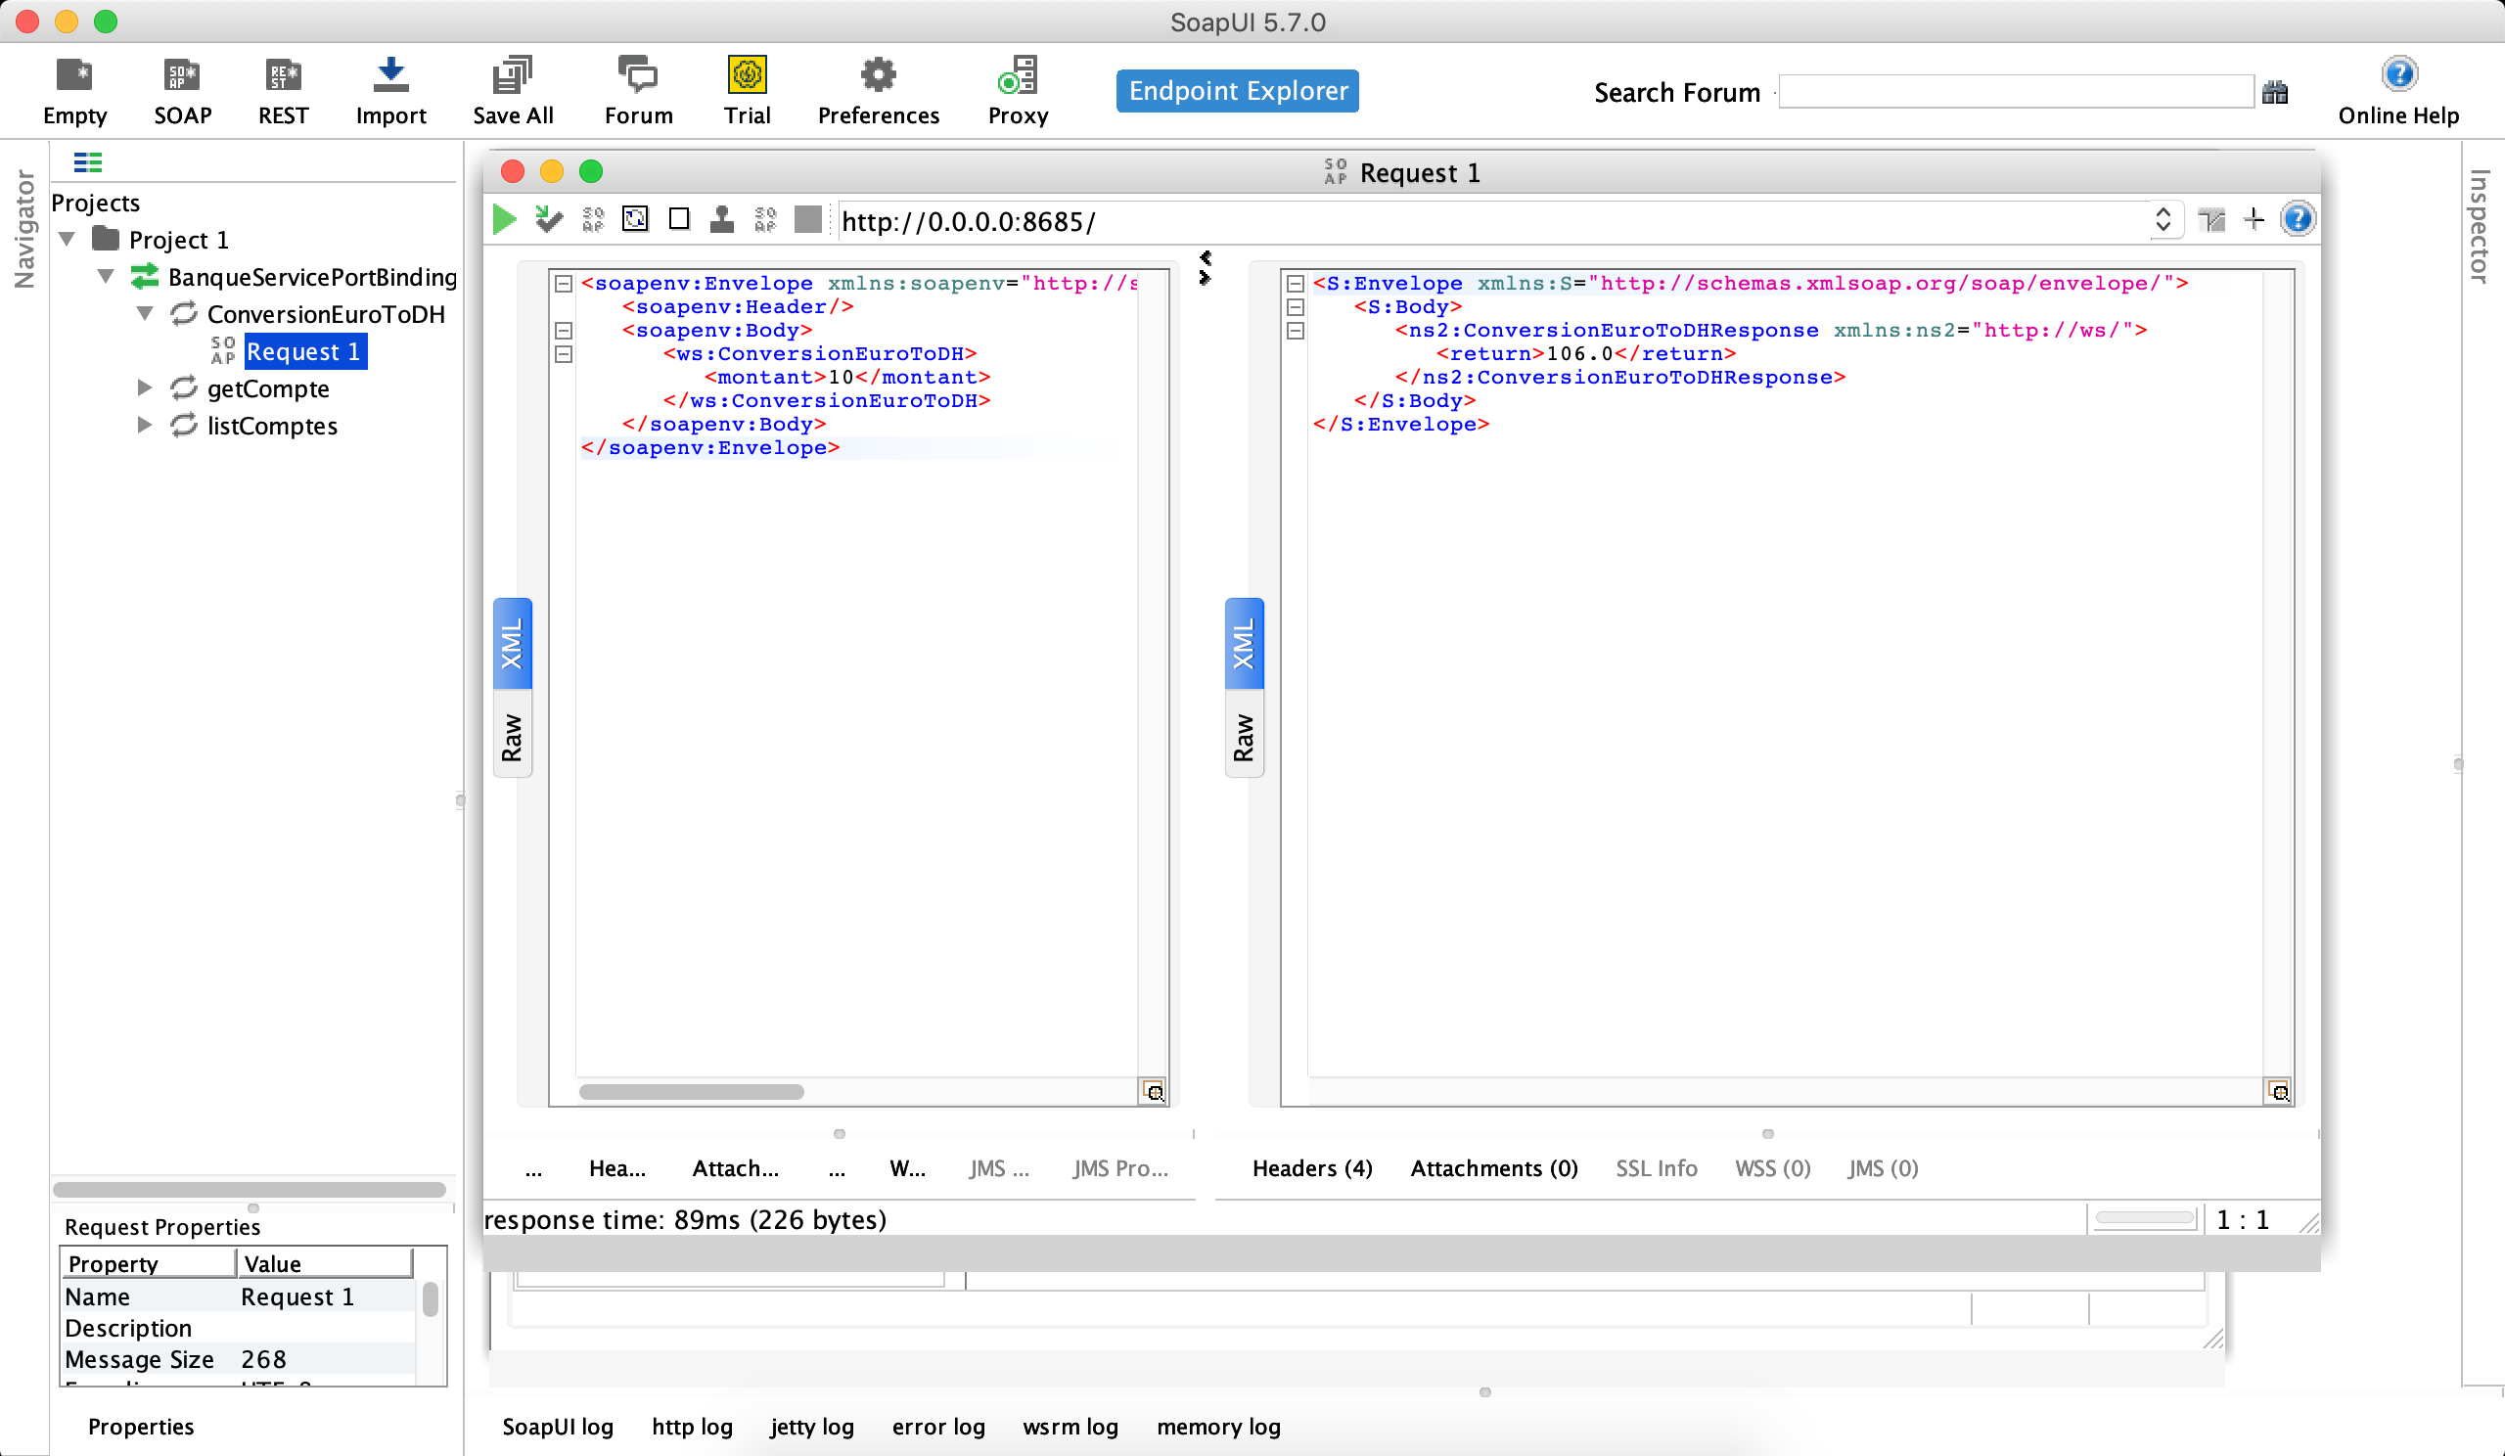The height and width of the screenshot is (1456, 2505).
Task: Click the Create MockService stamp icon
Action: pos(723,219)
